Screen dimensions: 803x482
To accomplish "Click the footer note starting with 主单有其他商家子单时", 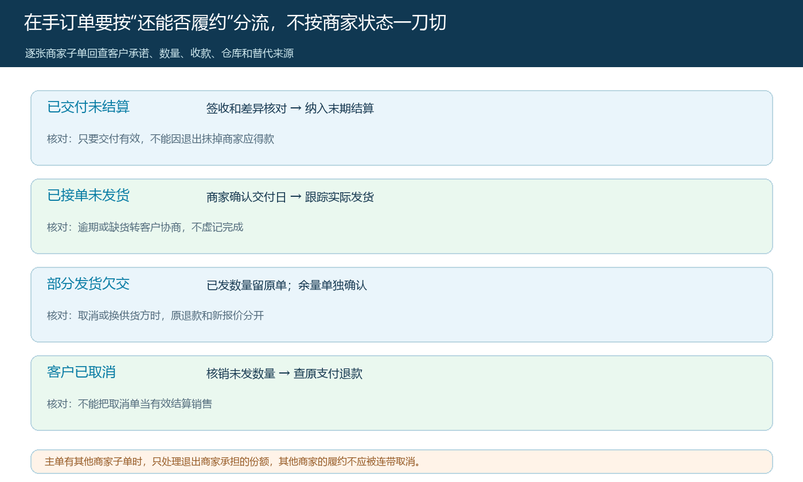I will 233,461.
